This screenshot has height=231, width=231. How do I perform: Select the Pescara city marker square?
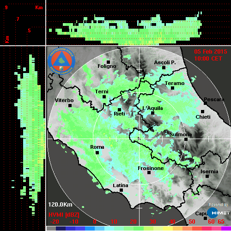pos(205,103)
